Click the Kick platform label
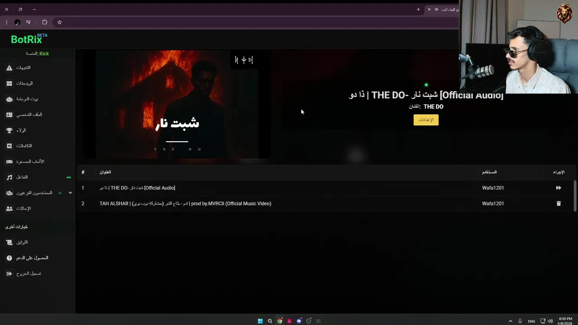 tap(44, 54)
